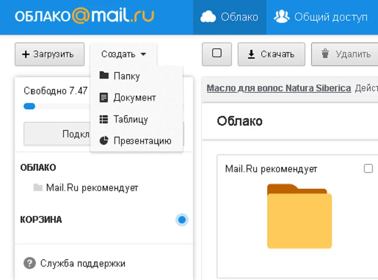
Task: Click the blue indicator next to КОРЗИНА
Action: [182, 219]
